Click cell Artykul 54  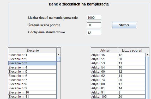105,67
